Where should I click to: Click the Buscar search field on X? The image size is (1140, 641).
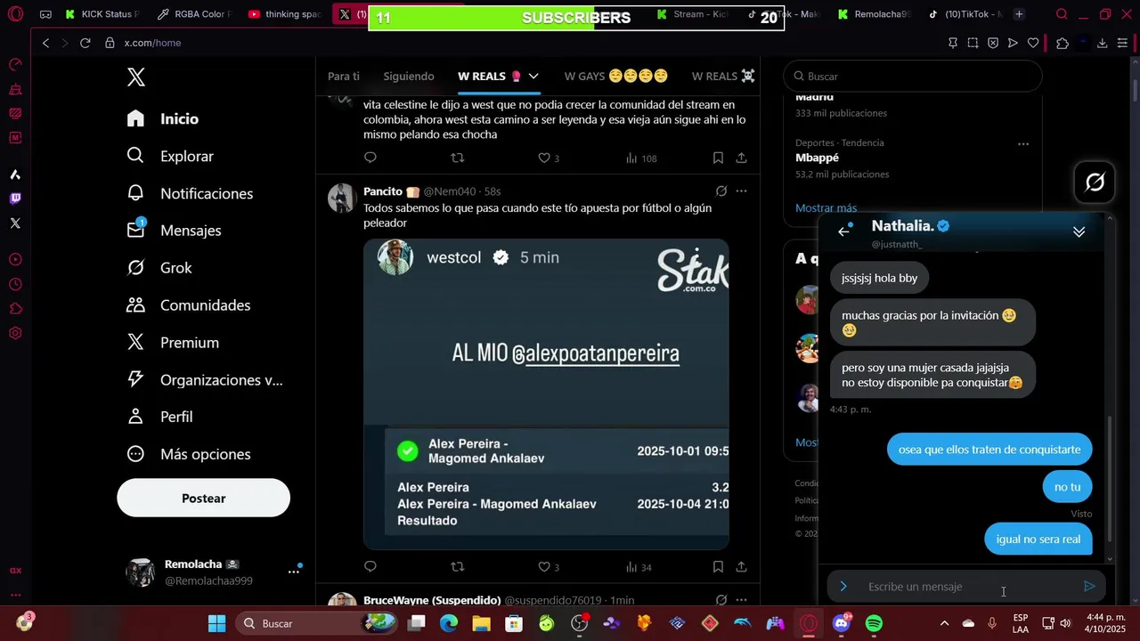coord(913,77)
